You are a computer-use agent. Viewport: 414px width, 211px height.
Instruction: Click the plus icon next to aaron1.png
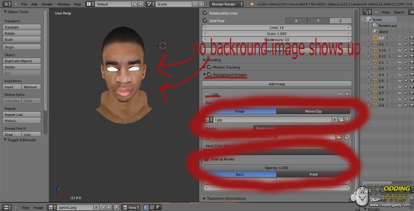(x=103, y=208)
